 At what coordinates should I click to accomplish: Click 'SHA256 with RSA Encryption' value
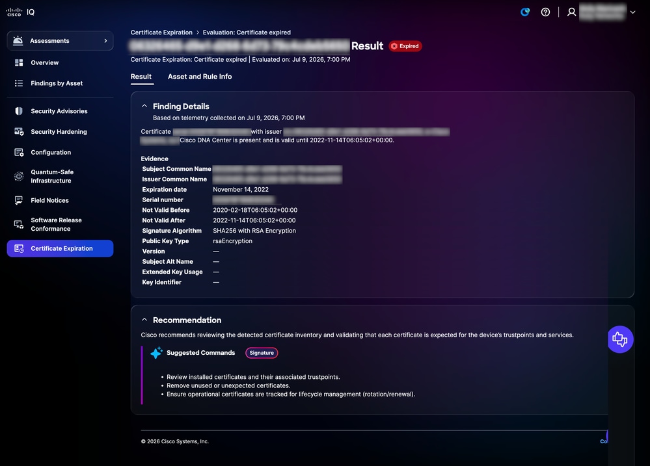(254, 231)
